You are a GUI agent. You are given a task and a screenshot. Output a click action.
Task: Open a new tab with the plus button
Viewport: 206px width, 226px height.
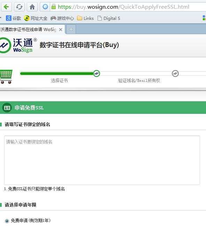point(71,29)
